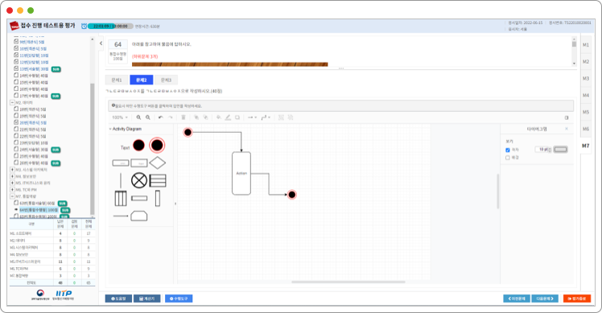
Task: Select the Action node on canvas
Action: pyautogui.click(x=241, y=173)
